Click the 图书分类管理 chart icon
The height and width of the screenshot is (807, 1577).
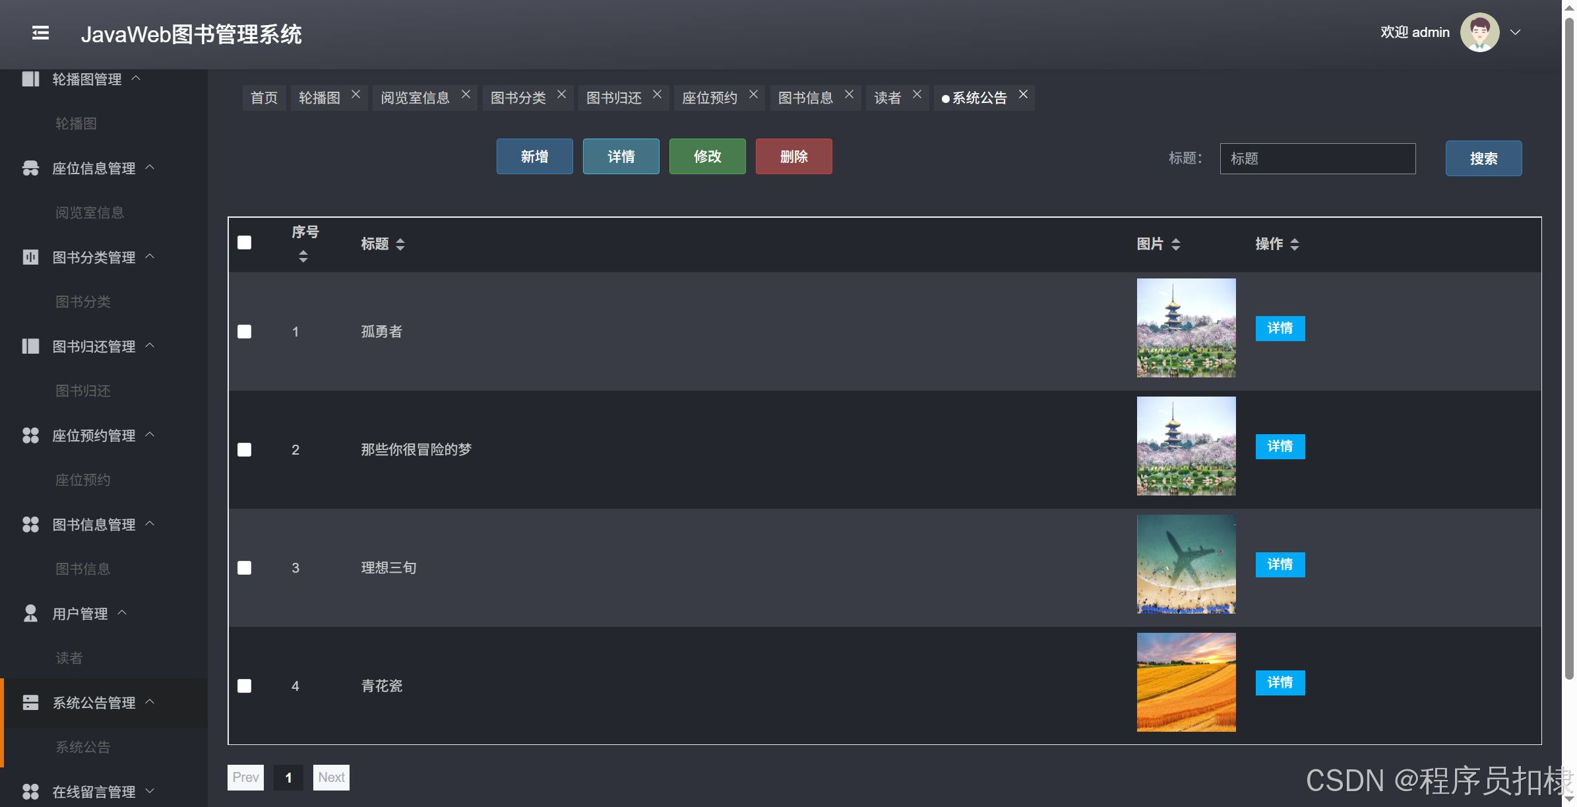click(x=30, y=257)
